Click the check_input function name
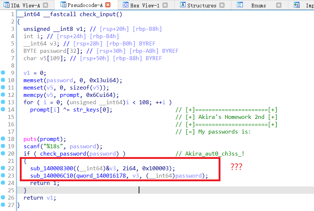The width and height of the screenshot is (314, 211). 98,14
